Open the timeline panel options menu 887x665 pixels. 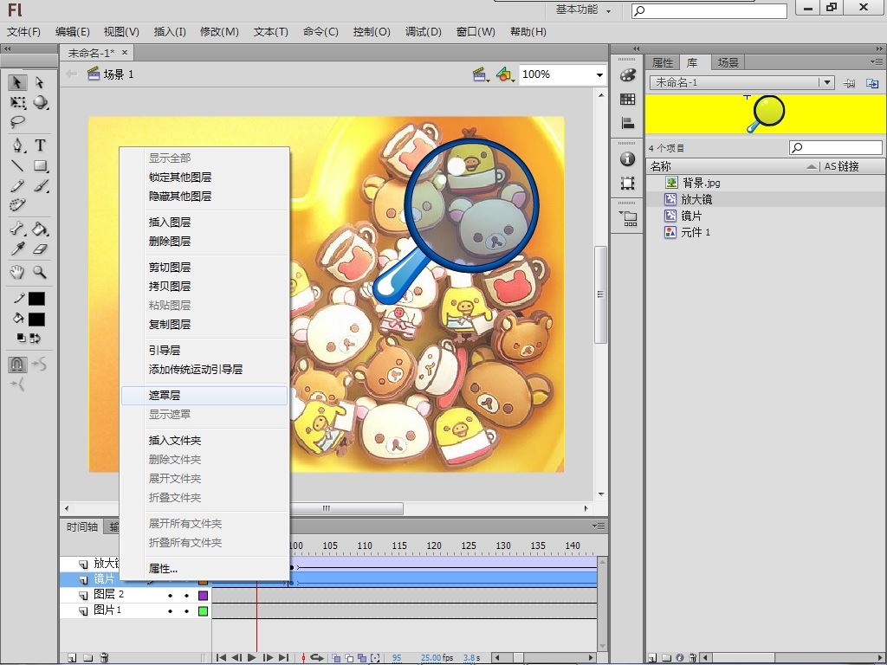[x=599, y=526]
